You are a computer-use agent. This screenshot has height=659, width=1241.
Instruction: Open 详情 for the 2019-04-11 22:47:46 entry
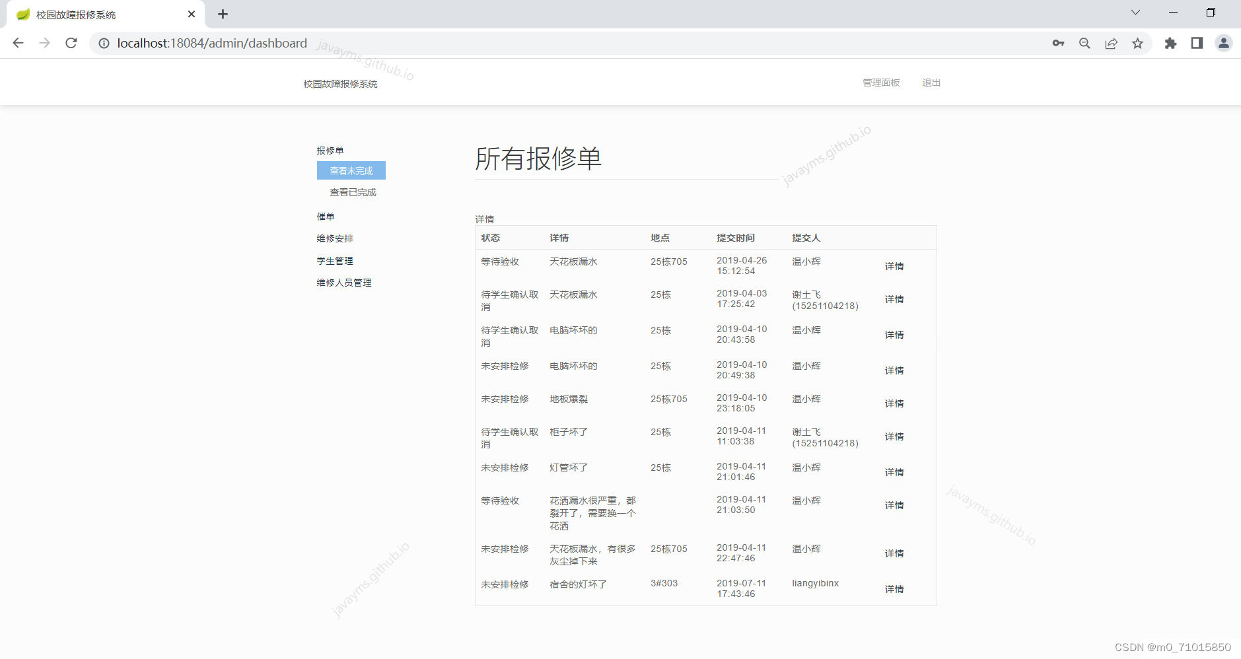coord(894,553)
